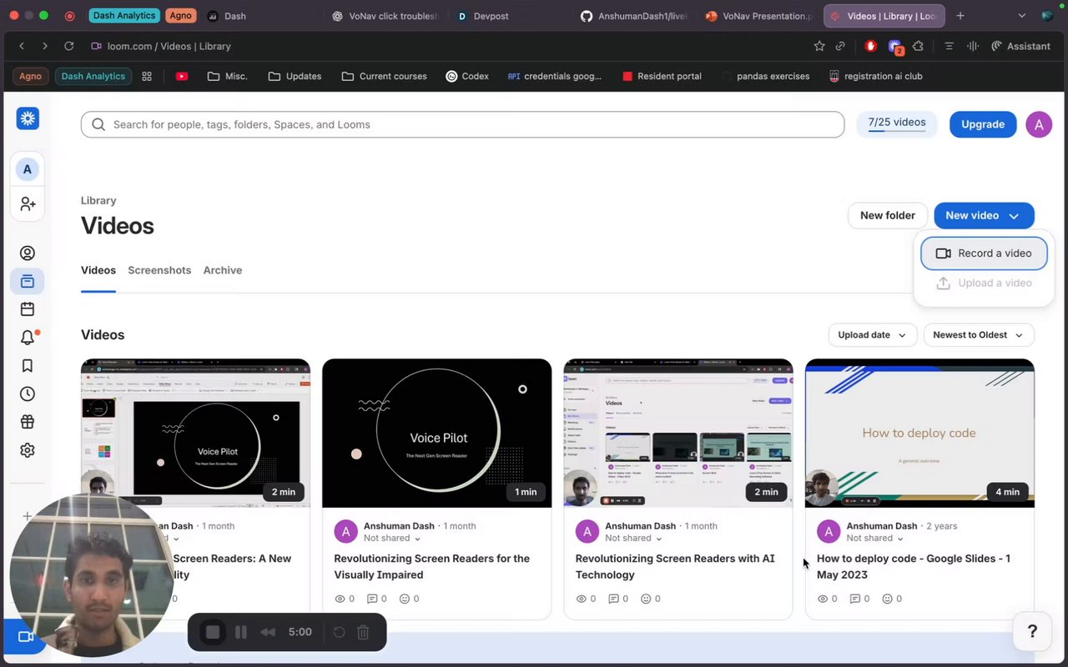Expand Not shared on How to deploy code video
The height and width of the screenshot is (667, 1068).
point(875,539)
